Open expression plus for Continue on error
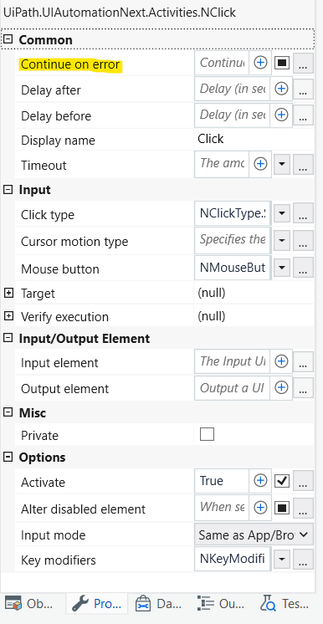Viewport: 323px width, 624px height. tap(260, 63)
